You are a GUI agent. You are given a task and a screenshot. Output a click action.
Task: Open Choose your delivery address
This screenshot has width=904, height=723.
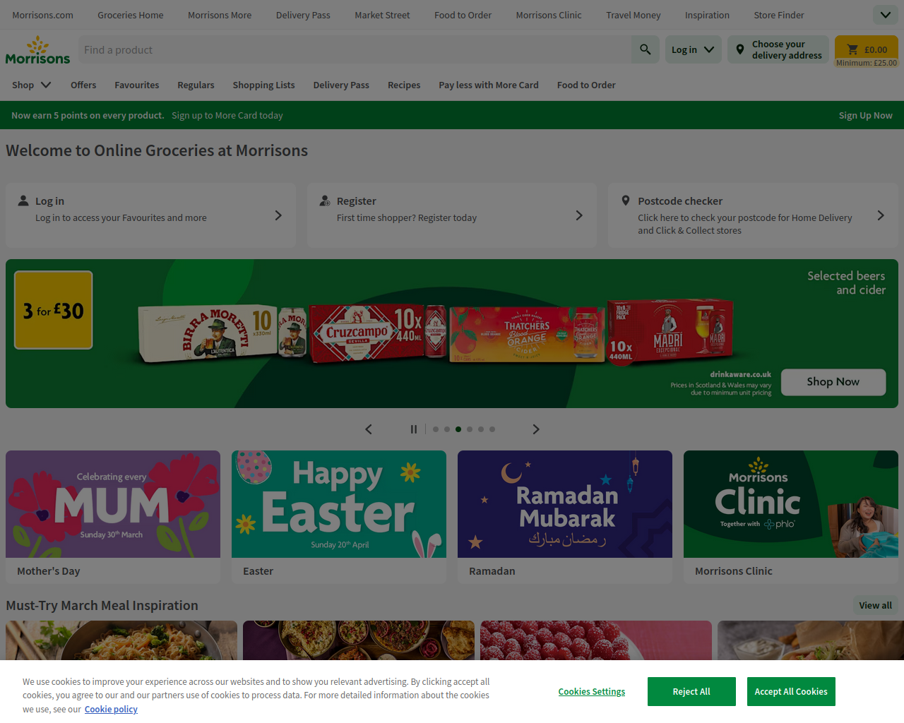click(x=778, y=49)
